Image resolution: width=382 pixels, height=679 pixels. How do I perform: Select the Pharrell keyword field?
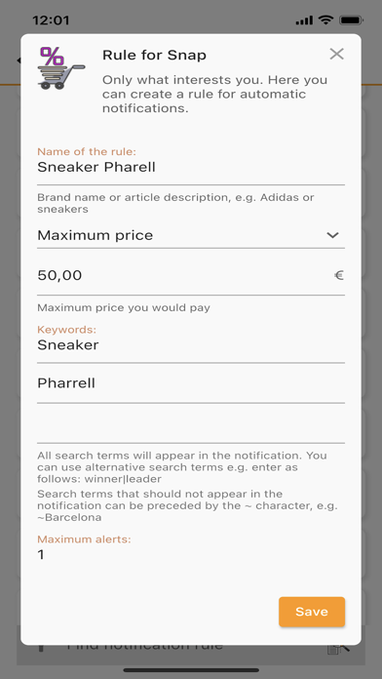pyautogui.click(x=191, y=383)
